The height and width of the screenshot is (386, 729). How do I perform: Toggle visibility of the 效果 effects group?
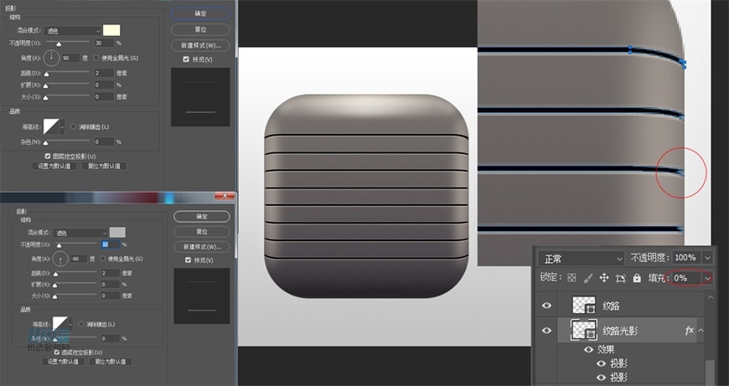pos(588,349)
